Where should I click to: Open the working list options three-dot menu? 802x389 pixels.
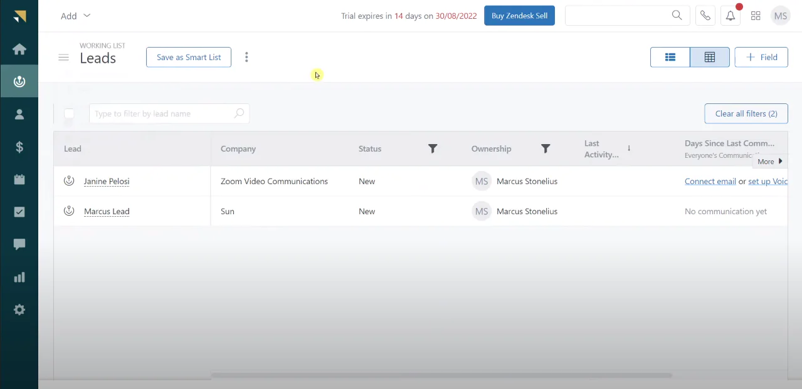(246, 56)
